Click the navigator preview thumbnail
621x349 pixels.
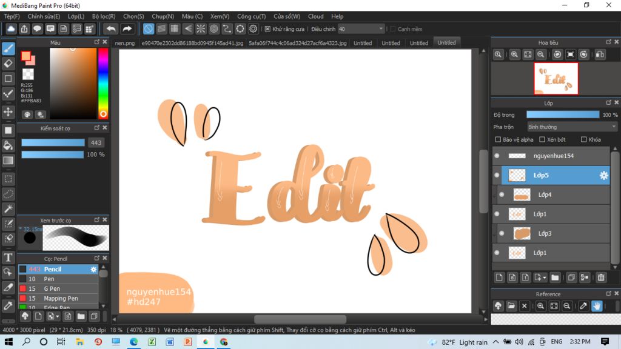click(x=556, y=78)
